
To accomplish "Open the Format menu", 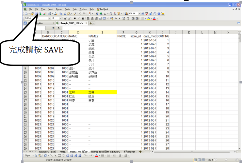I will 59,9.
